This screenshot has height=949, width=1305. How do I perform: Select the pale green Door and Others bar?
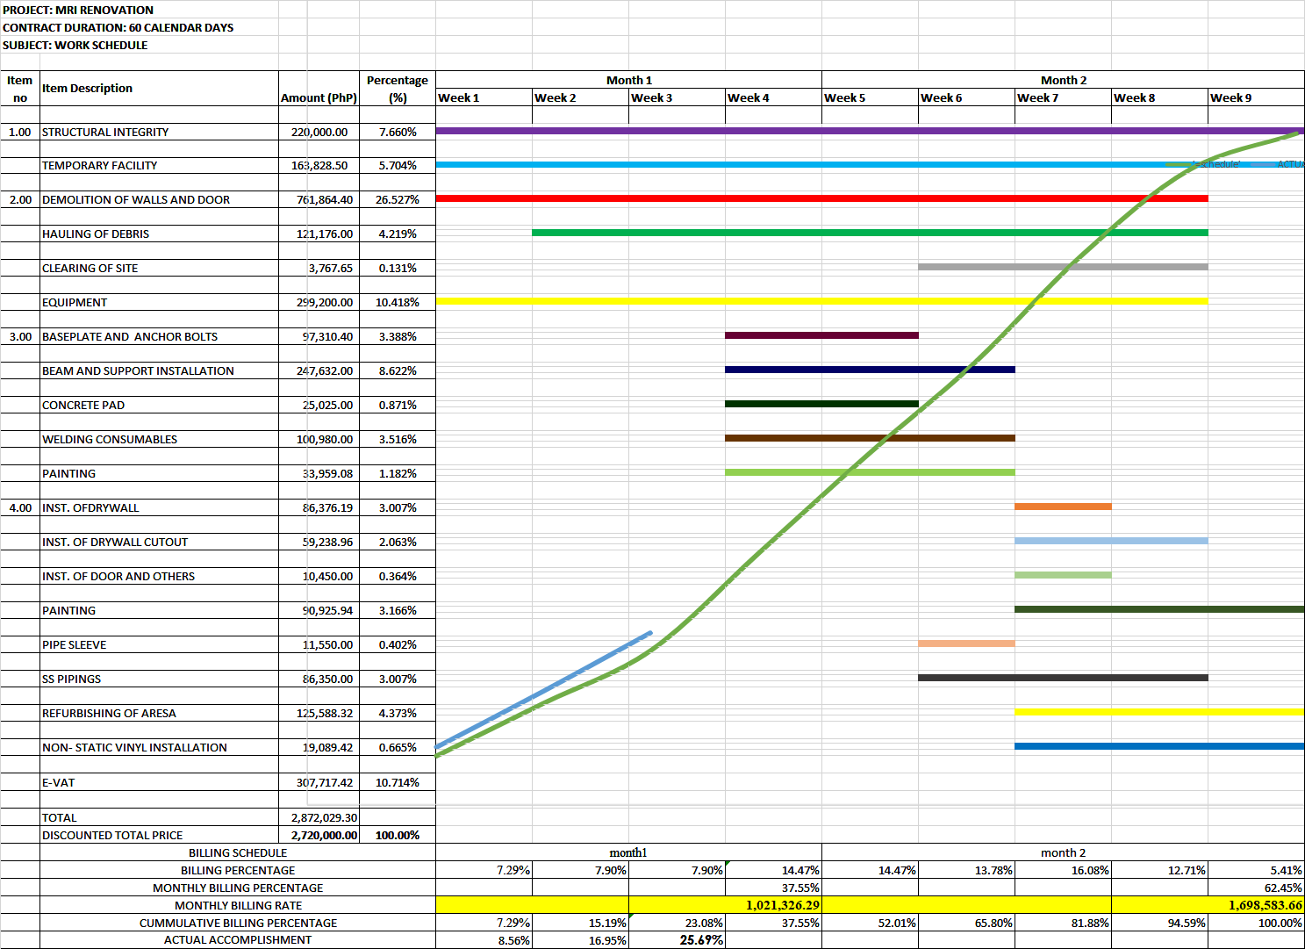1063,575
